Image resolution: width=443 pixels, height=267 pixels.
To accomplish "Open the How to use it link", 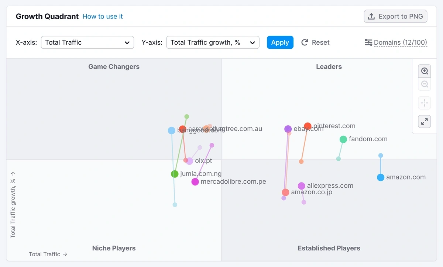I will point(103,16).
